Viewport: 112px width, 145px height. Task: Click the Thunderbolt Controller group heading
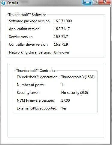(x=36, y=71)
